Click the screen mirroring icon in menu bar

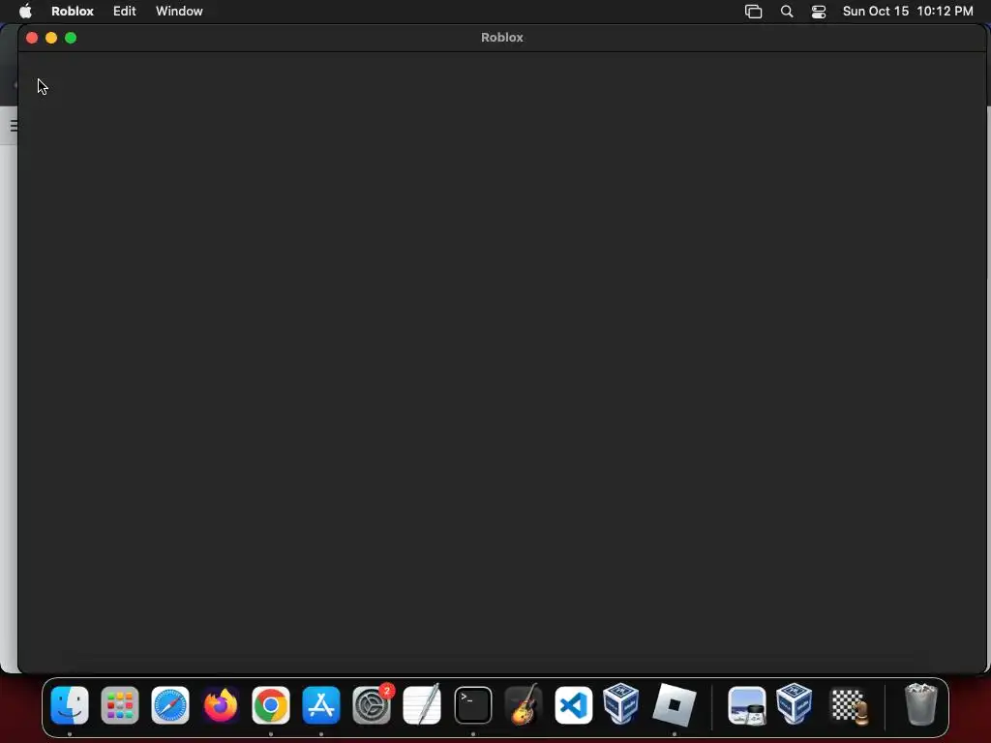[x=753, y=12]
